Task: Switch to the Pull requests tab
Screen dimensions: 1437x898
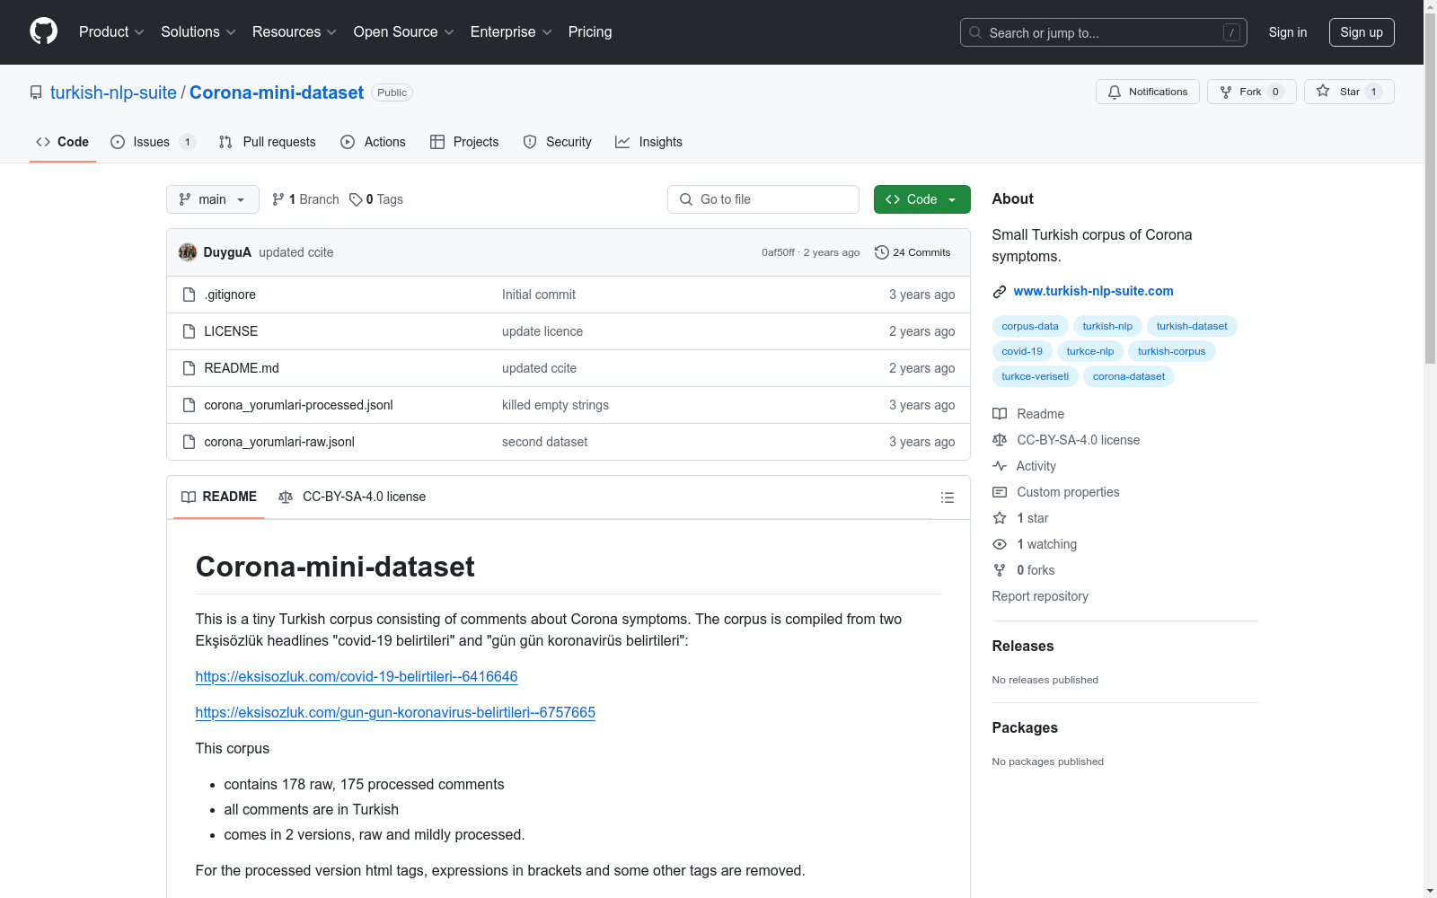Action: point(268,142)
